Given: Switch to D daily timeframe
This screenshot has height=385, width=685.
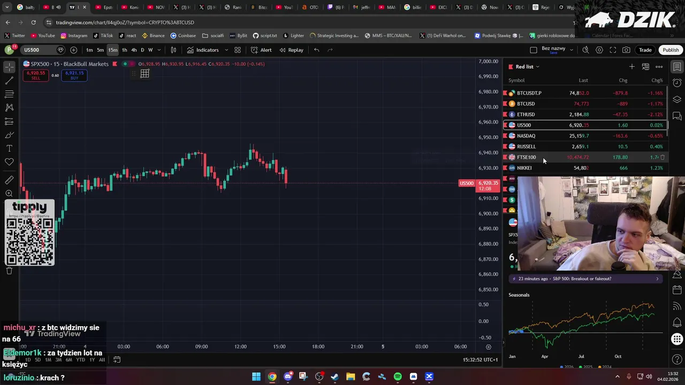Looking at the screenshot, I should tap(142, 50).
